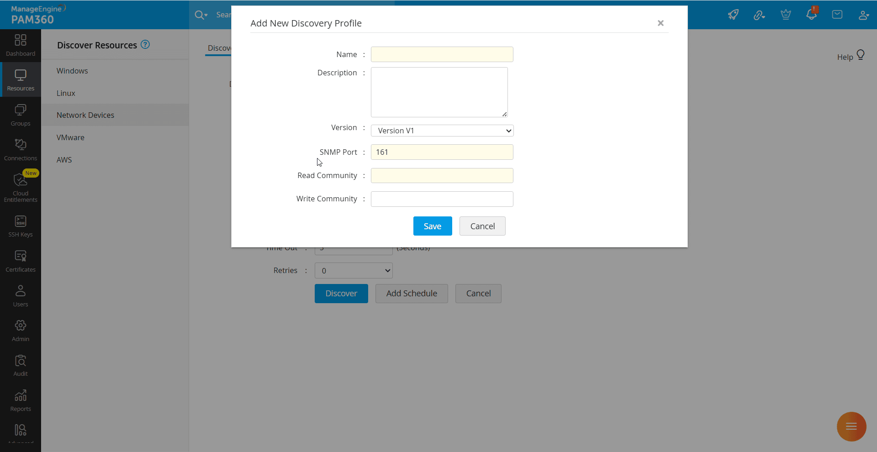Open SSH Keys in the sidebar

tap(21, 226)
